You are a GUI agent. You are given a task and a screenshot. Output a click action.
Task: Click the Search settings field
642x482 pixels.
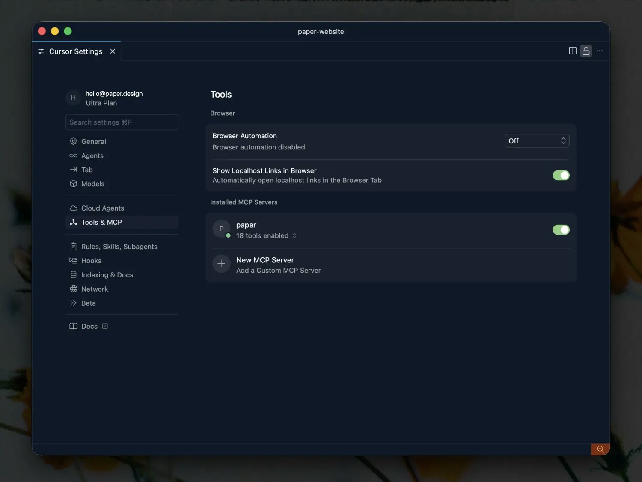(122, 122)
